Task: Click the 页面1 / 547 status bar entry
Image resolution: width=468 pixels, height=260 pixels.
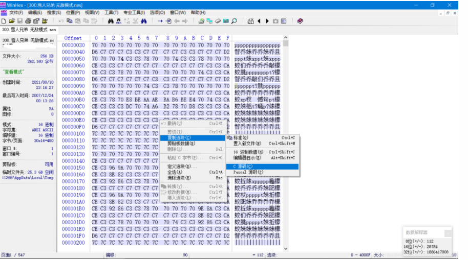Action: click(x=13, y=255)
